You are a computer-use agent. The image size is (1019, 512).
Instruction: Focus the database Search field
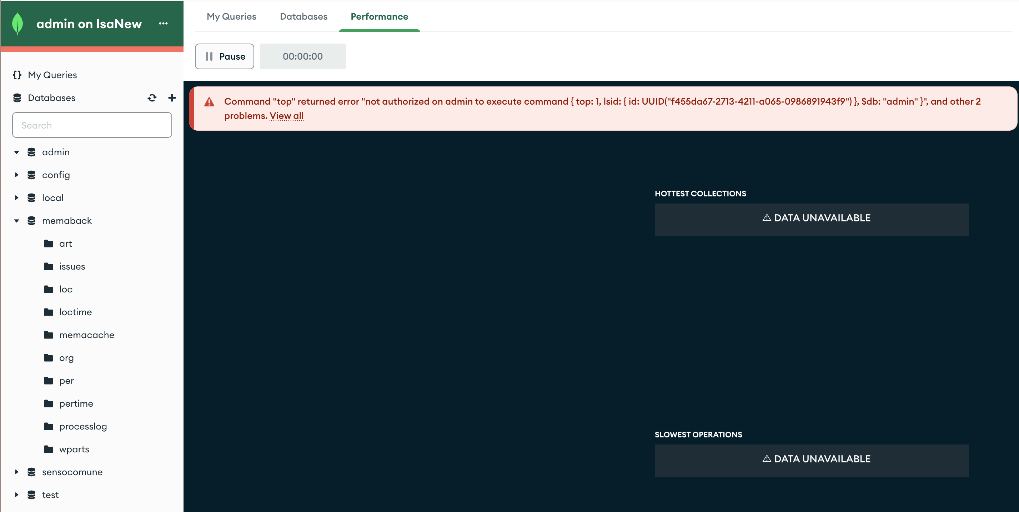tap(92, 125)
